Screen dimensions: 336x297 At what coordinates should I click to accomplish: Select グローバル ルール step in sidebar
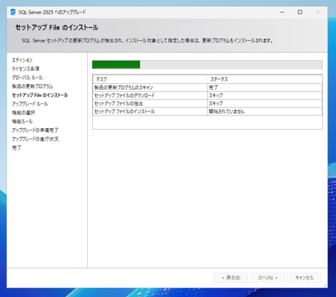pyautogui.click(x=27, y=78)
